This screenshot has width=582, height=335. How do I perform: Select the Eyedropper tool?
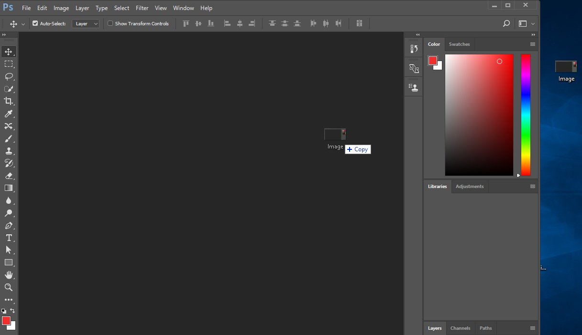coord(9,114)
